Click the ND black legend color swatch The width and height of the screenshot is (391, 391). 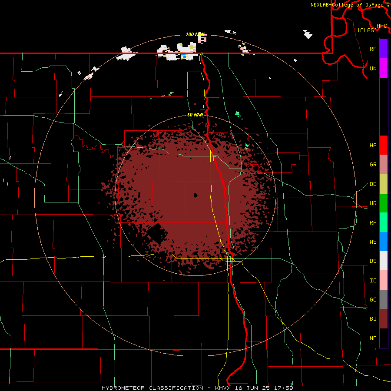384,338
